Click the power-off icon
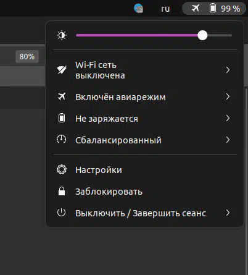Image resolution: width=248 pixels, height=275 pixels. point(62,213)
